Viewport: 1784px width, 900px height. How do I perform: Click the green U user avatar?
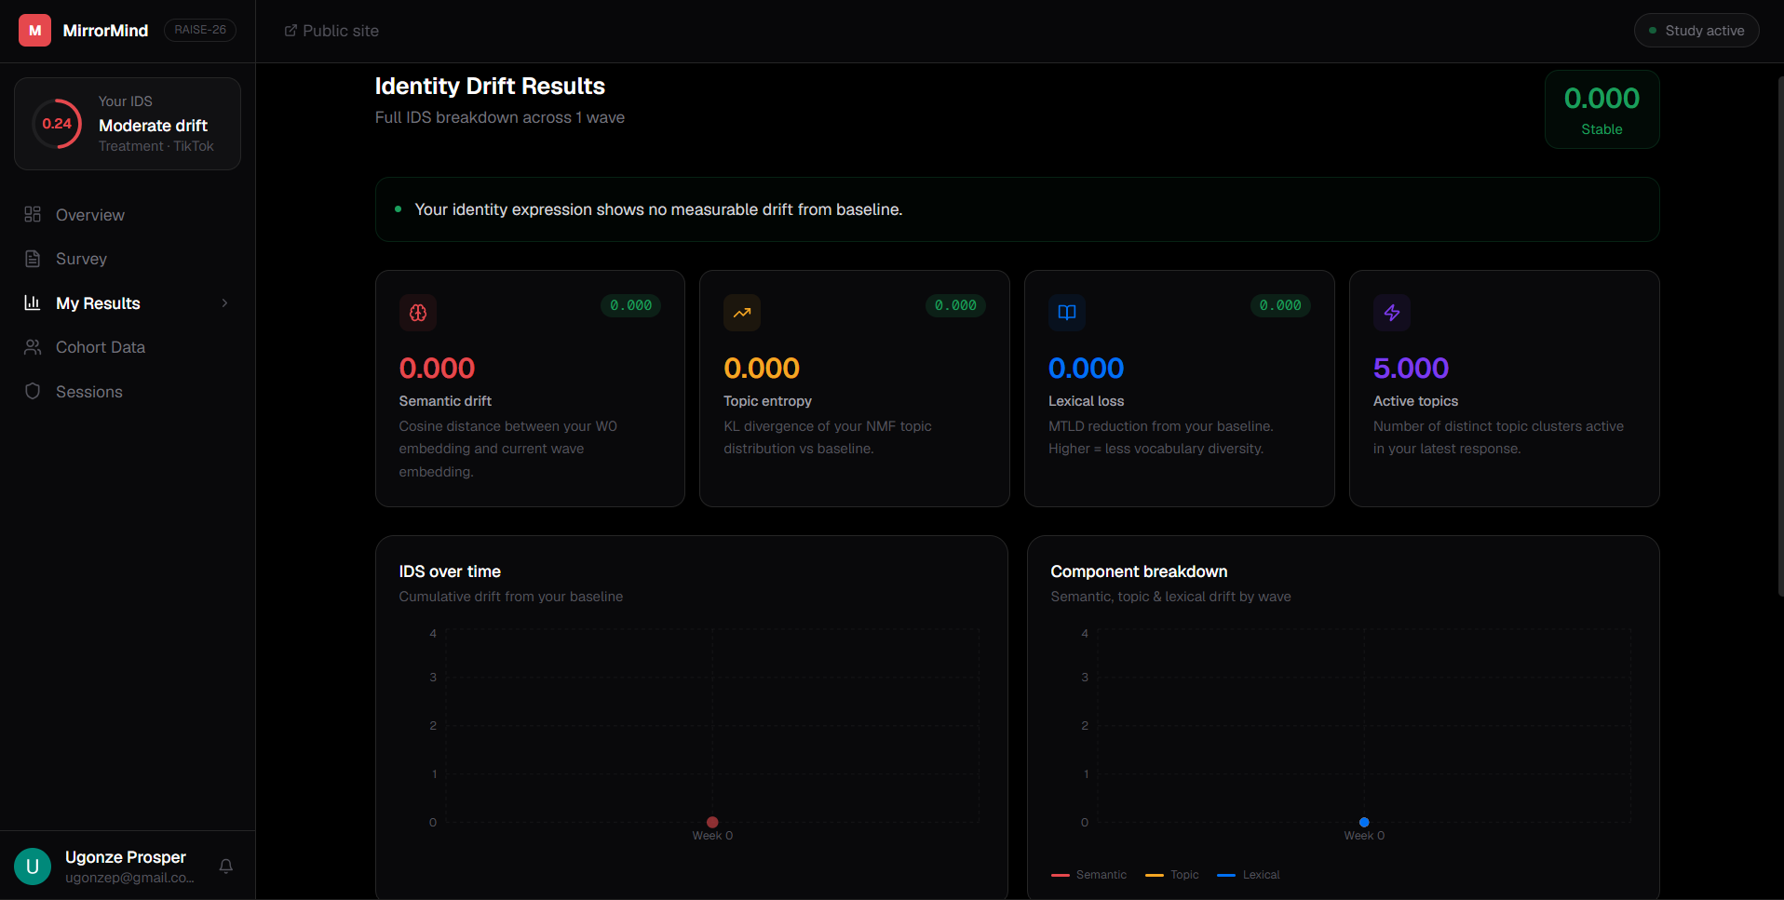click(33, 866)
